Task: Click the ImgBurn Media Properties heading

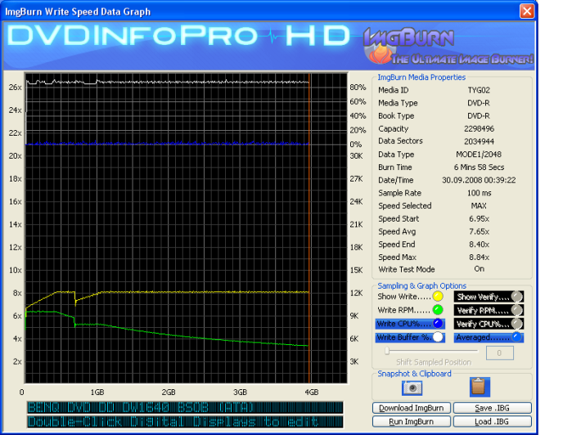Action: click(x=421, y=78)
